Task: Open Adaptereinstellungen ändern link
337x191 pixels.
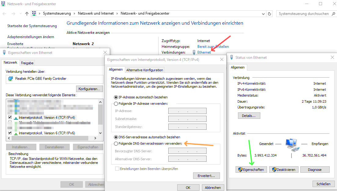Action: click(x=31, y=37)
